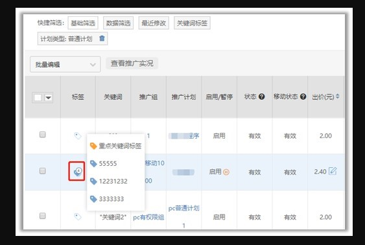
Task: Open the blurred plan link in first row
Action: pos(183,135)
